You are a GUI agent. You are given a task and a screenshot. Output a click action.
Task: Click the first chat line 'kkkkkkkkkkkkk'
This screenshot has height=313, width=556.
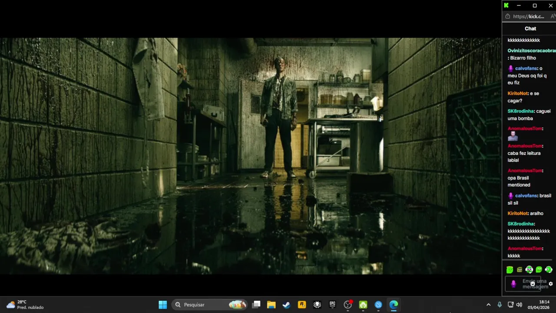pyautogui.click(x=524, y=40)
